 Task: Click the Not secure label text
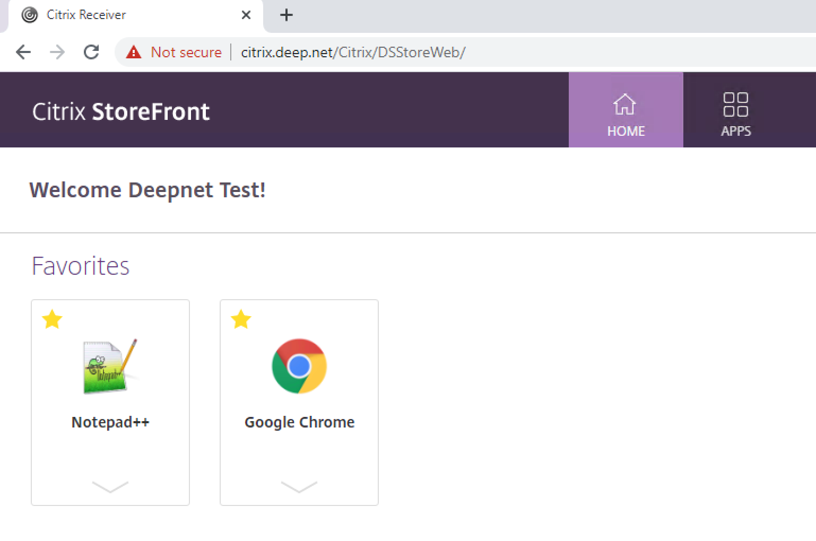[x=186, y=52]
